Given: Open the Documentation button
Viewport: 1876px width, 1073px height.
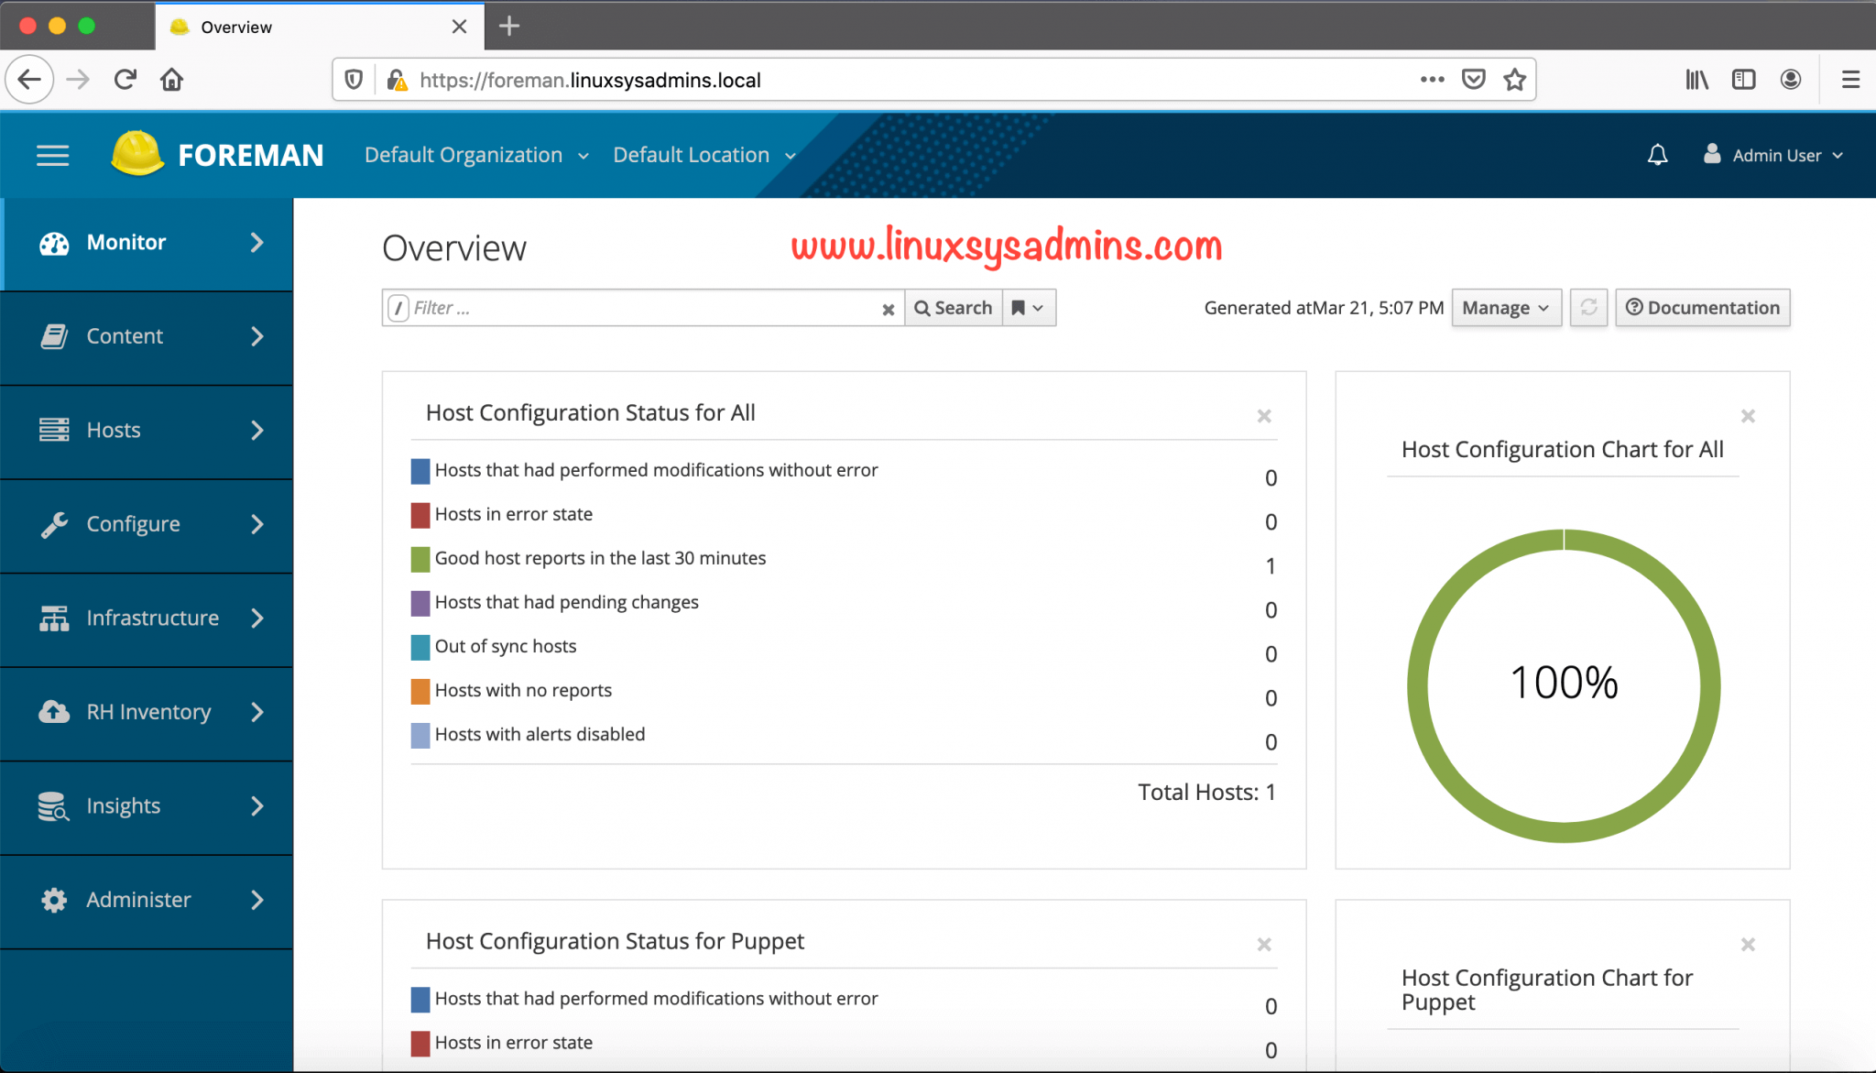Looking at the screenshot, I should (x=1702, y=308).
